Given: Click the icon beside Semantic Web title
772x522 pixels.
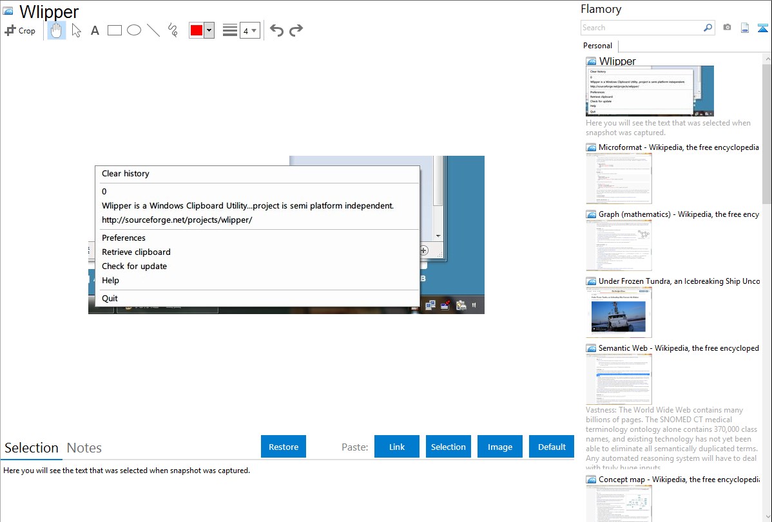Looking at the screenshot, I should point(592,348).
